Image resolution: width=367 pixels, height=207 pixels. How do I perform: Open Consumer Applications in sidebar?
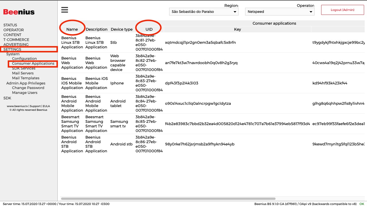point(33,64)
